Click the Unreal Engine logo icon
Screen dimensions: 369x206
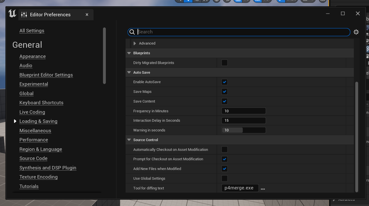tap(12, 14)
